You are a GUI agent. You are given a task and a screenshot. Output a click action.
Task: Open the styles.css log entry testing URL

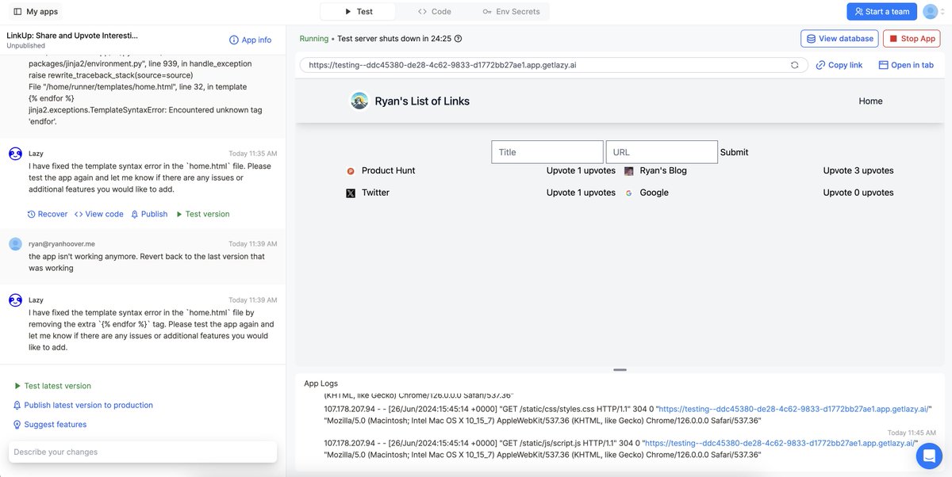click(793, 409)
